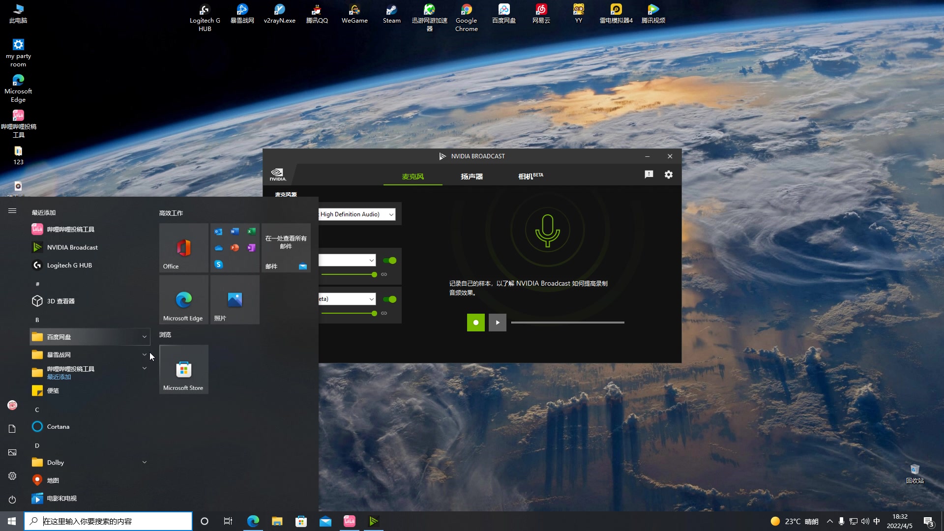Toggle first microphone effect switch
The width and height of the screenshot is (944, 531).
click(x=390, y=261)
